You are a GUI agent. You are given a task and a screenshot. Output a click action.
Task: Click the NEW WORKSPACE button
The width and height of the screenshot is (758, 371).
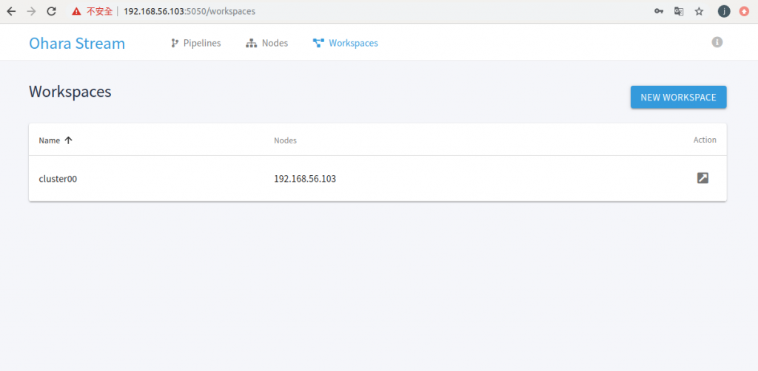(678, 97)
